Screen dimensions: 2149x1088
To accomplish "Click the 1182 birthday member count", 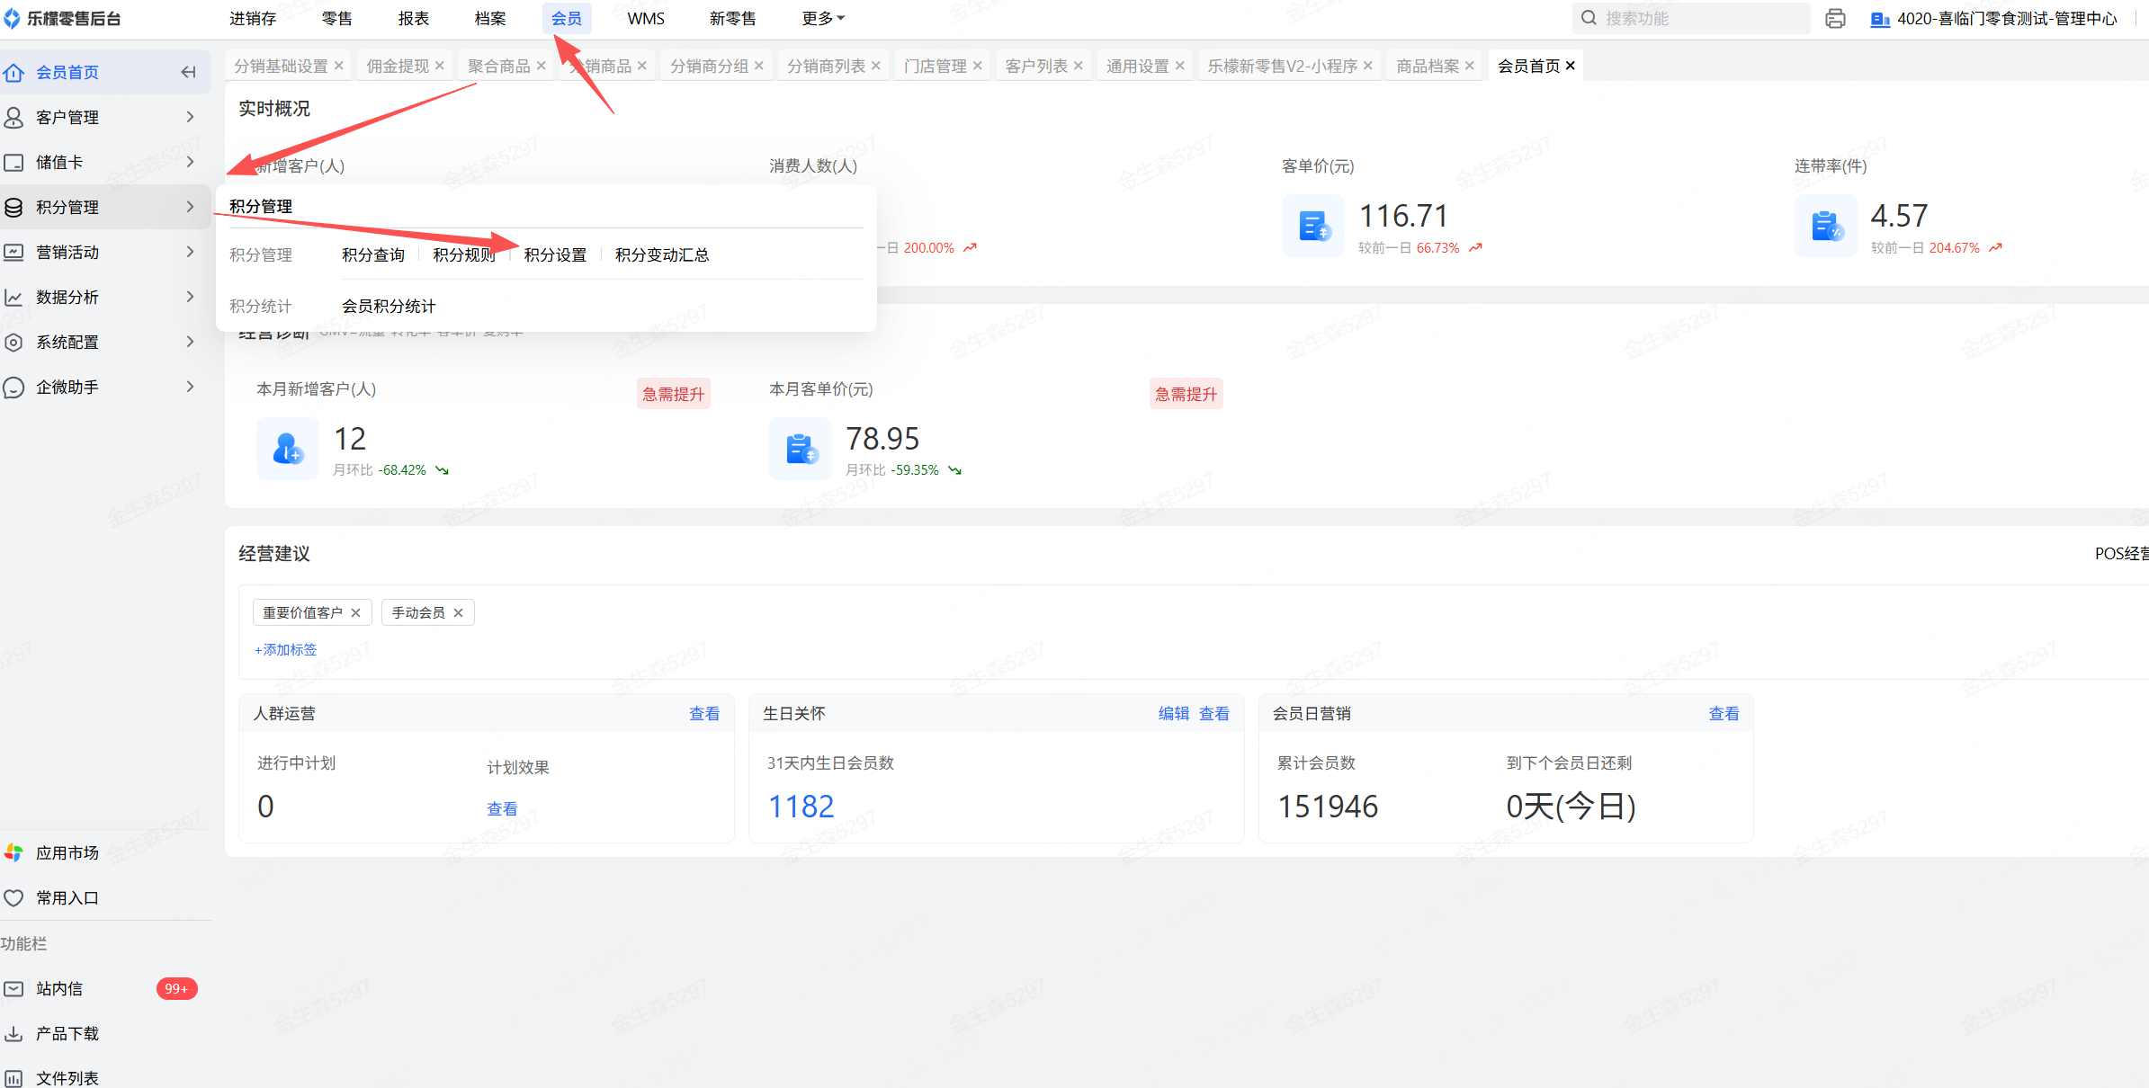I will (x=801, y=806).
